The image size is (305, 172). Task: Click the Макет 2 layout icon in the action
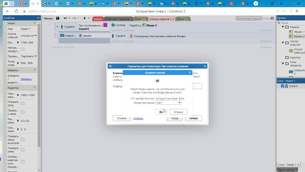(x=144, y=25)
